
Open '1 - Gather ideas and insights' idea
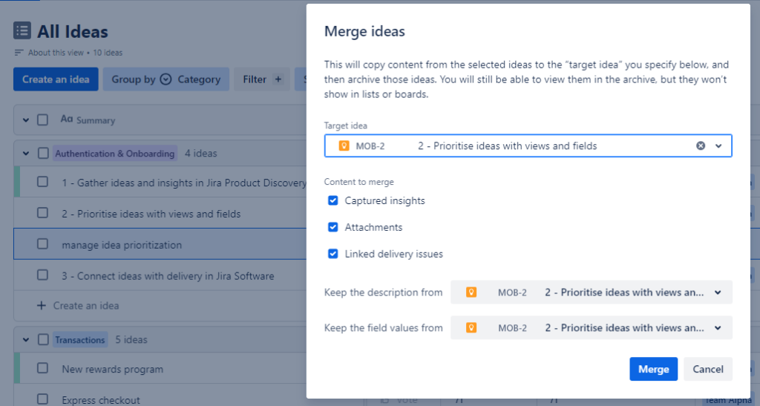click(184, 183)
